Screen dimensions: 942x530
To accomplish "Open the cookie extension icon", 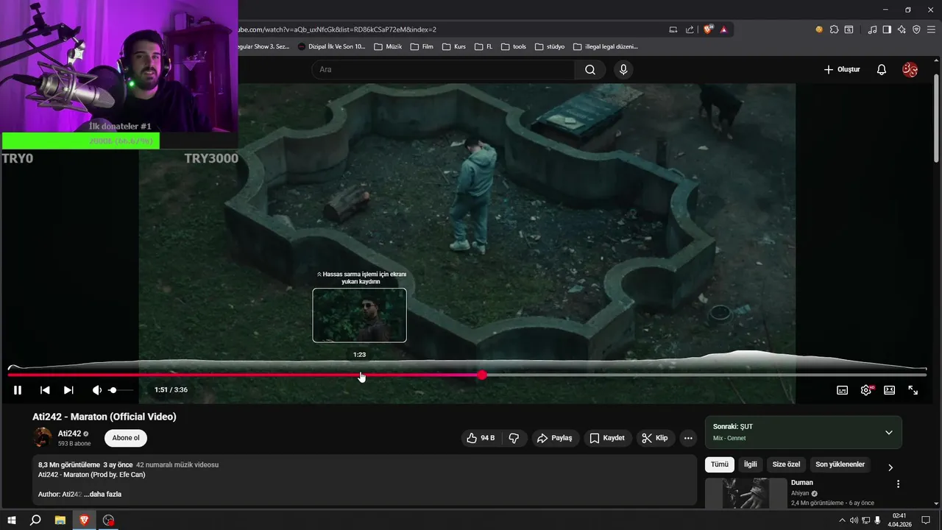I will click(x=819, y=29).
